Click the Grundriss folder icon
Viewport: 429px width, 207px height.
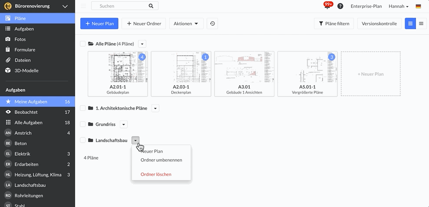(x=91, y=124)
